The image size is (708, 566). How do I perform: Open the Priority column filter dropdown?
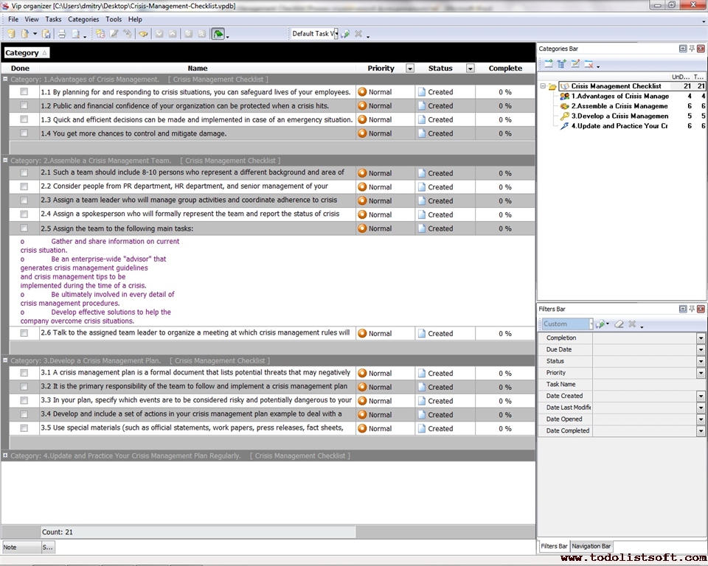point(410,69)
